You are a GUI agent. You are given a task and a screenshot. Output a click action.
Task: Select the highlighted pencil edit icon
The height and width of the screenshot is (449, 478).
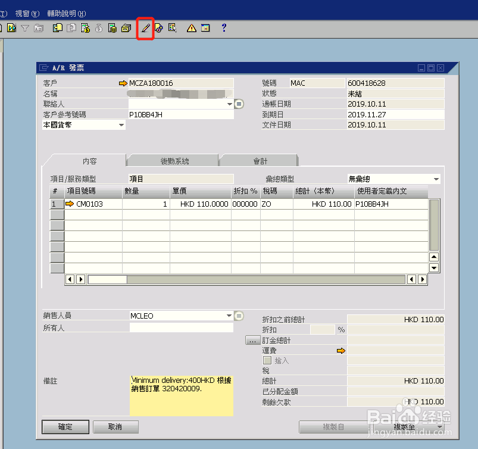point(145,28)
